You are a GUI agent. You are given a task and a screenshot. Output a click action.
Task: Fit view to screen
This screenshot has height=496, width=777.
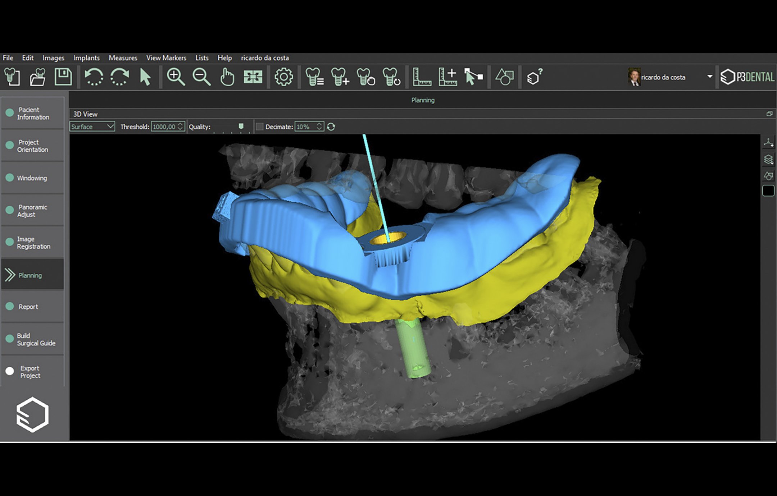tap(253, 77)
